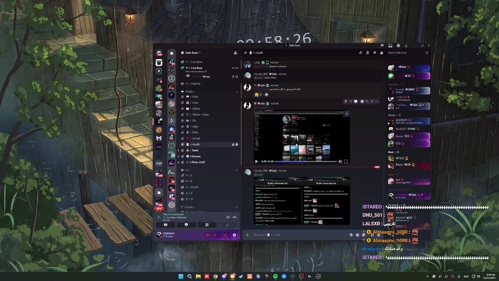
Task: Open notification settings bell icon in header
Action: [x=368, y=53]
